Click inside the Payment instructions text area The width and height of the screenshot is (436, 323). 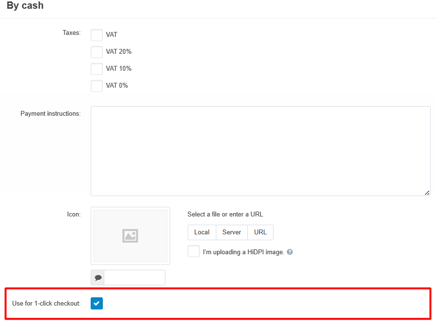(x=260, y=151)
